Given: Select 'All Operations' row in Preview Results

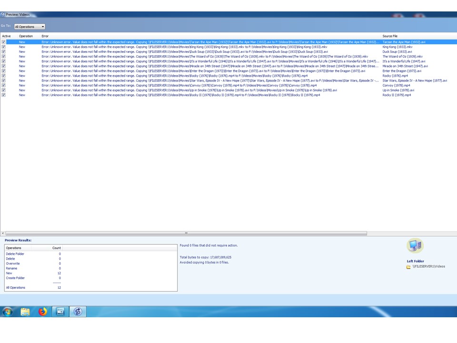Looking at the screenshot, I should (x=16, y=288).
